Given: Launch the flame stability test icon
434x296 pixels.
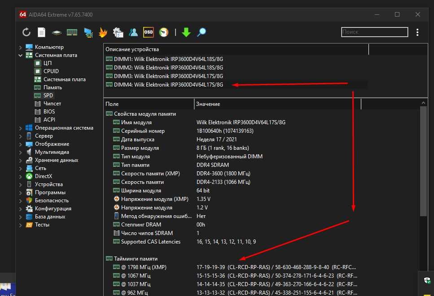Looking at the screenshot, I should [x=103, y=32].
